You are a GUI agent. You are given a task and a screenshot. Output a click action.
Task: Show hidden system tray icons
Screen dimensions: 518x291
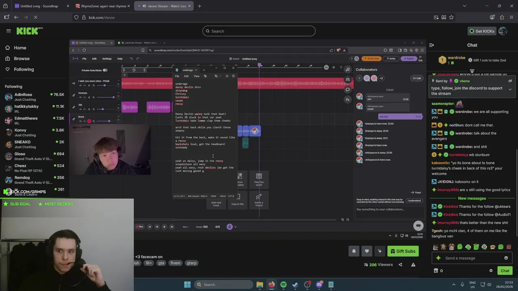[454, 285]
